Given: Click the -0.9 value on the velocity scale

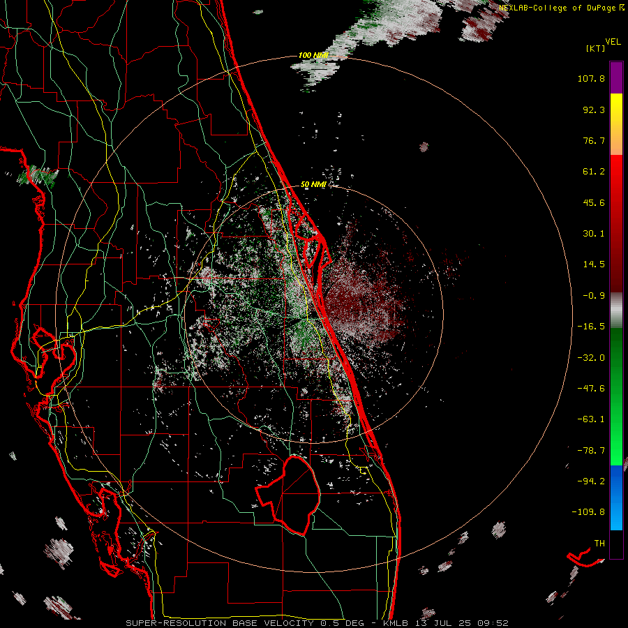Looking at the screenshot, I should 594,296.
